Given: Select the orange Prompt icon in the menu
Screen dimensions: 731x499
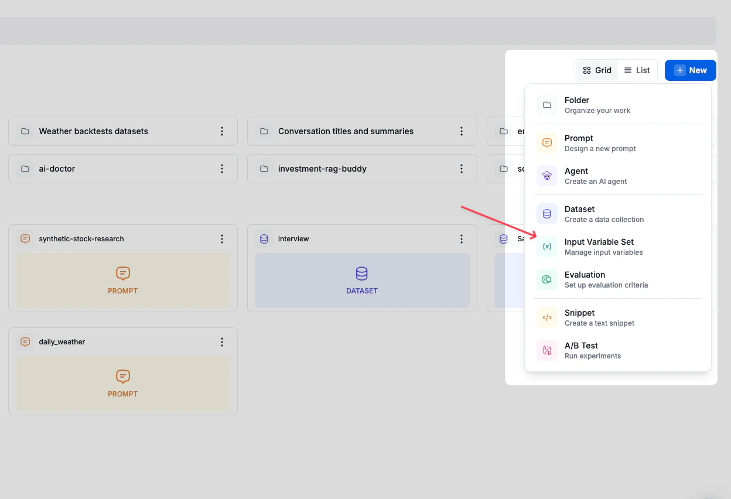Looking at the screenshot, I should [546, 142].
